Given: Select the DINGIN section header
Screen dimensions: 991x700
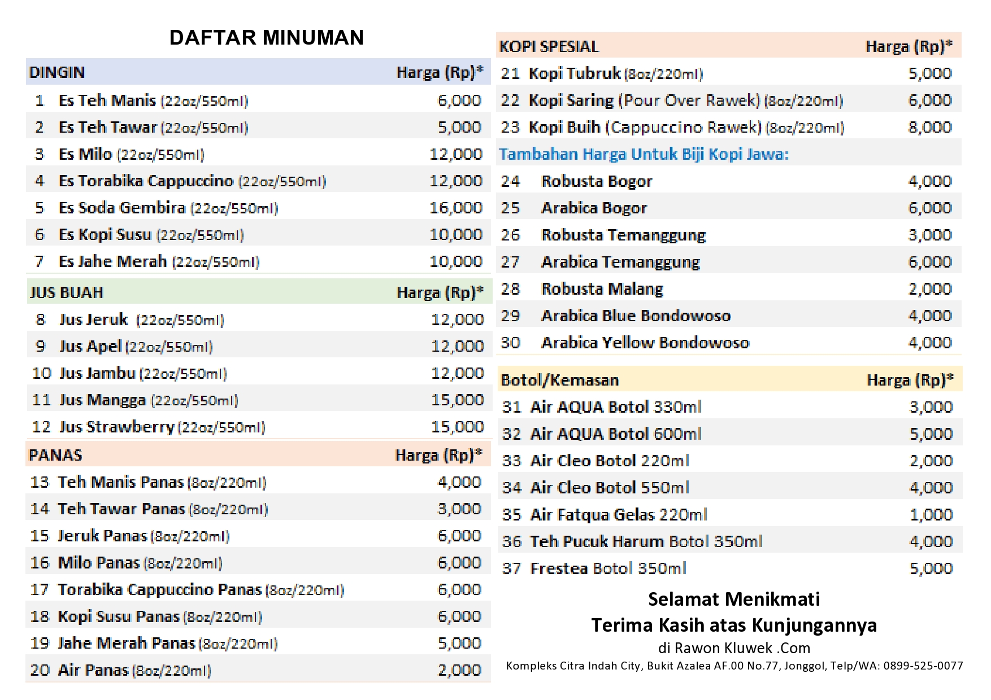Looking at the screenshot, I should 57,72.
